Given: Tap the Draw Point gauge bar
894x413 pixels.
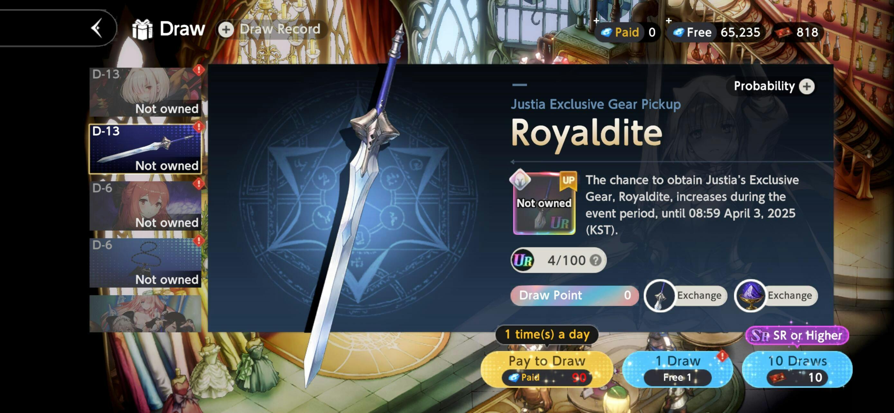Looking at the screenshot, I should coord(574,296).
